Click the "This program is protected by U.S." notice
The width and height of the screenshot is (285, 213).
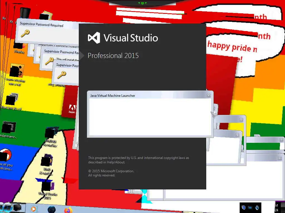coord(139,160)
